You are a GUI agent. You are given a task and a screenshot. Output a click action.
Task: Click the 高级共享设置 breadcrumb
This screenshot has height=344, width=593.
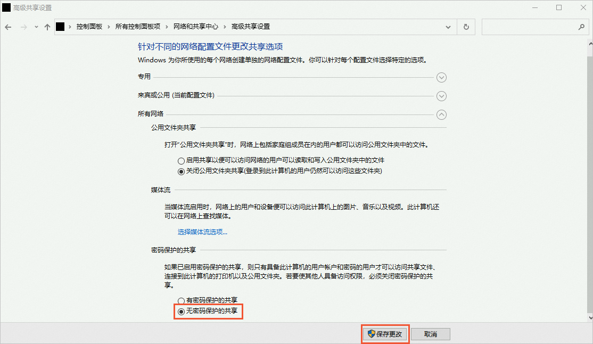click(x=251, y=27)
